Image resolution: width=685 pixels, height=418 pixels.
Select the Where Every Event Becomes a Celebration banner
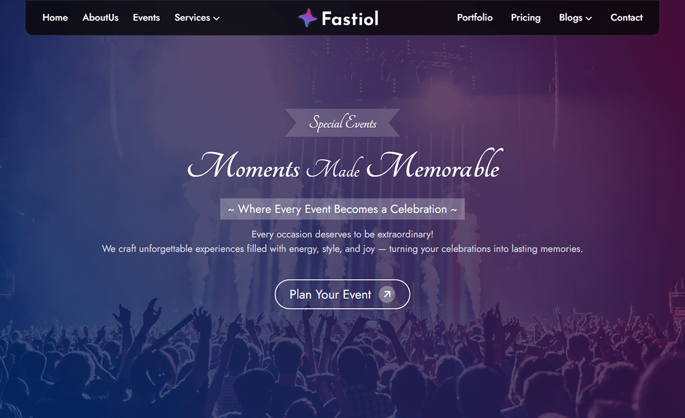coord(342,209)
